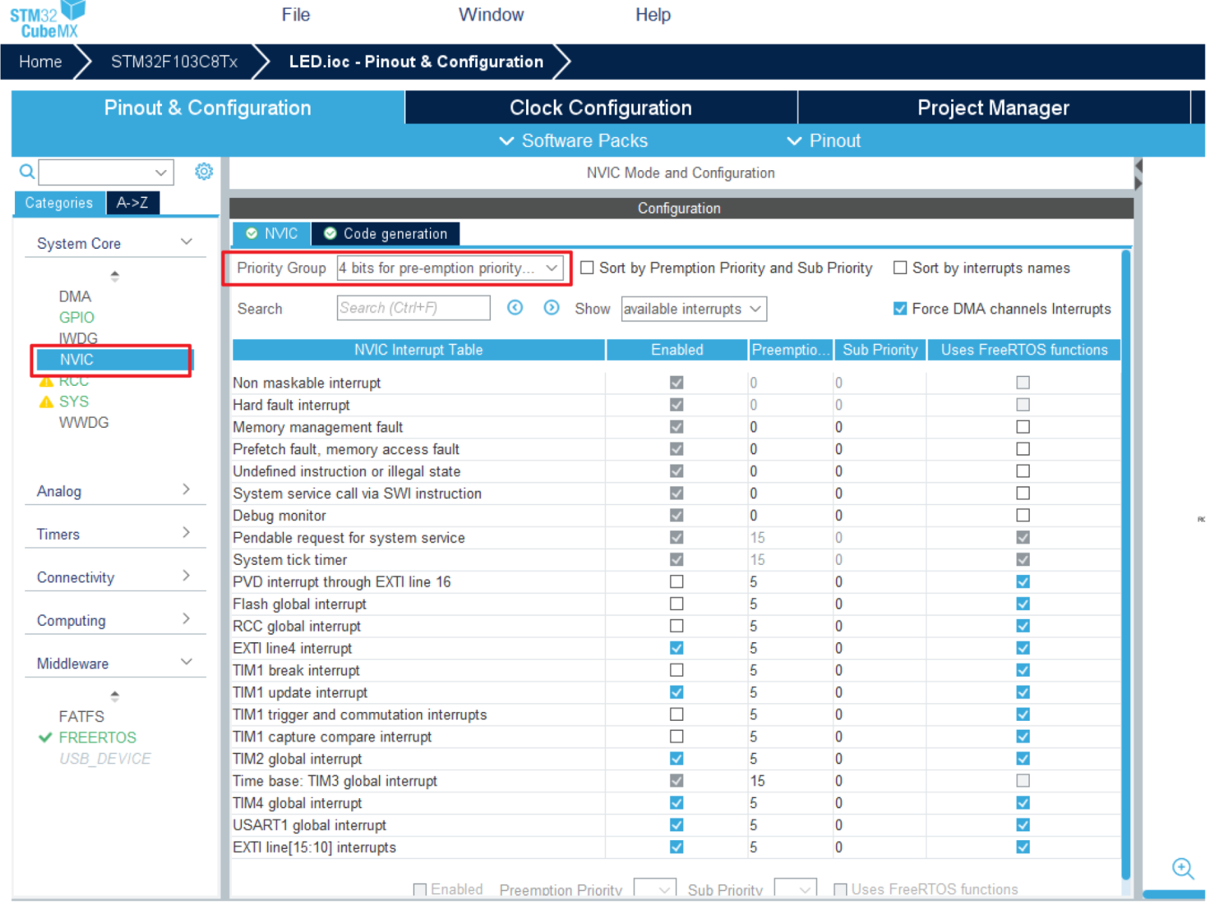Click the SYS warning triangle icon
1219x910 pixels.
pyautogui.click(x=46, y=401)
